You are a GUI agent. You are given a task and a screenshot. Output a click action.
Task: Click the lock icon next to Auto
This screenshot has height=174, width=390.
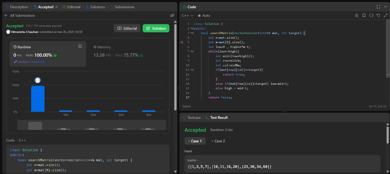(199, 15)
